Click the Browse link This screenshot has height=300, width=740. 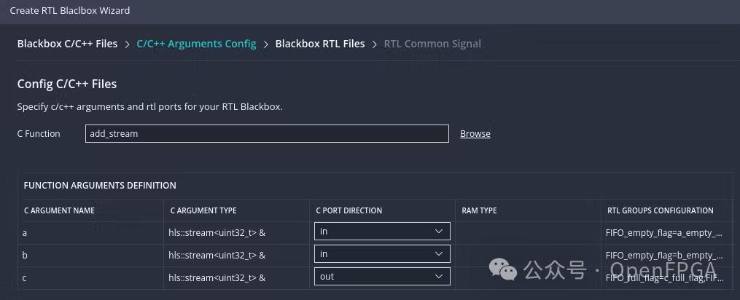coord(475,134)
